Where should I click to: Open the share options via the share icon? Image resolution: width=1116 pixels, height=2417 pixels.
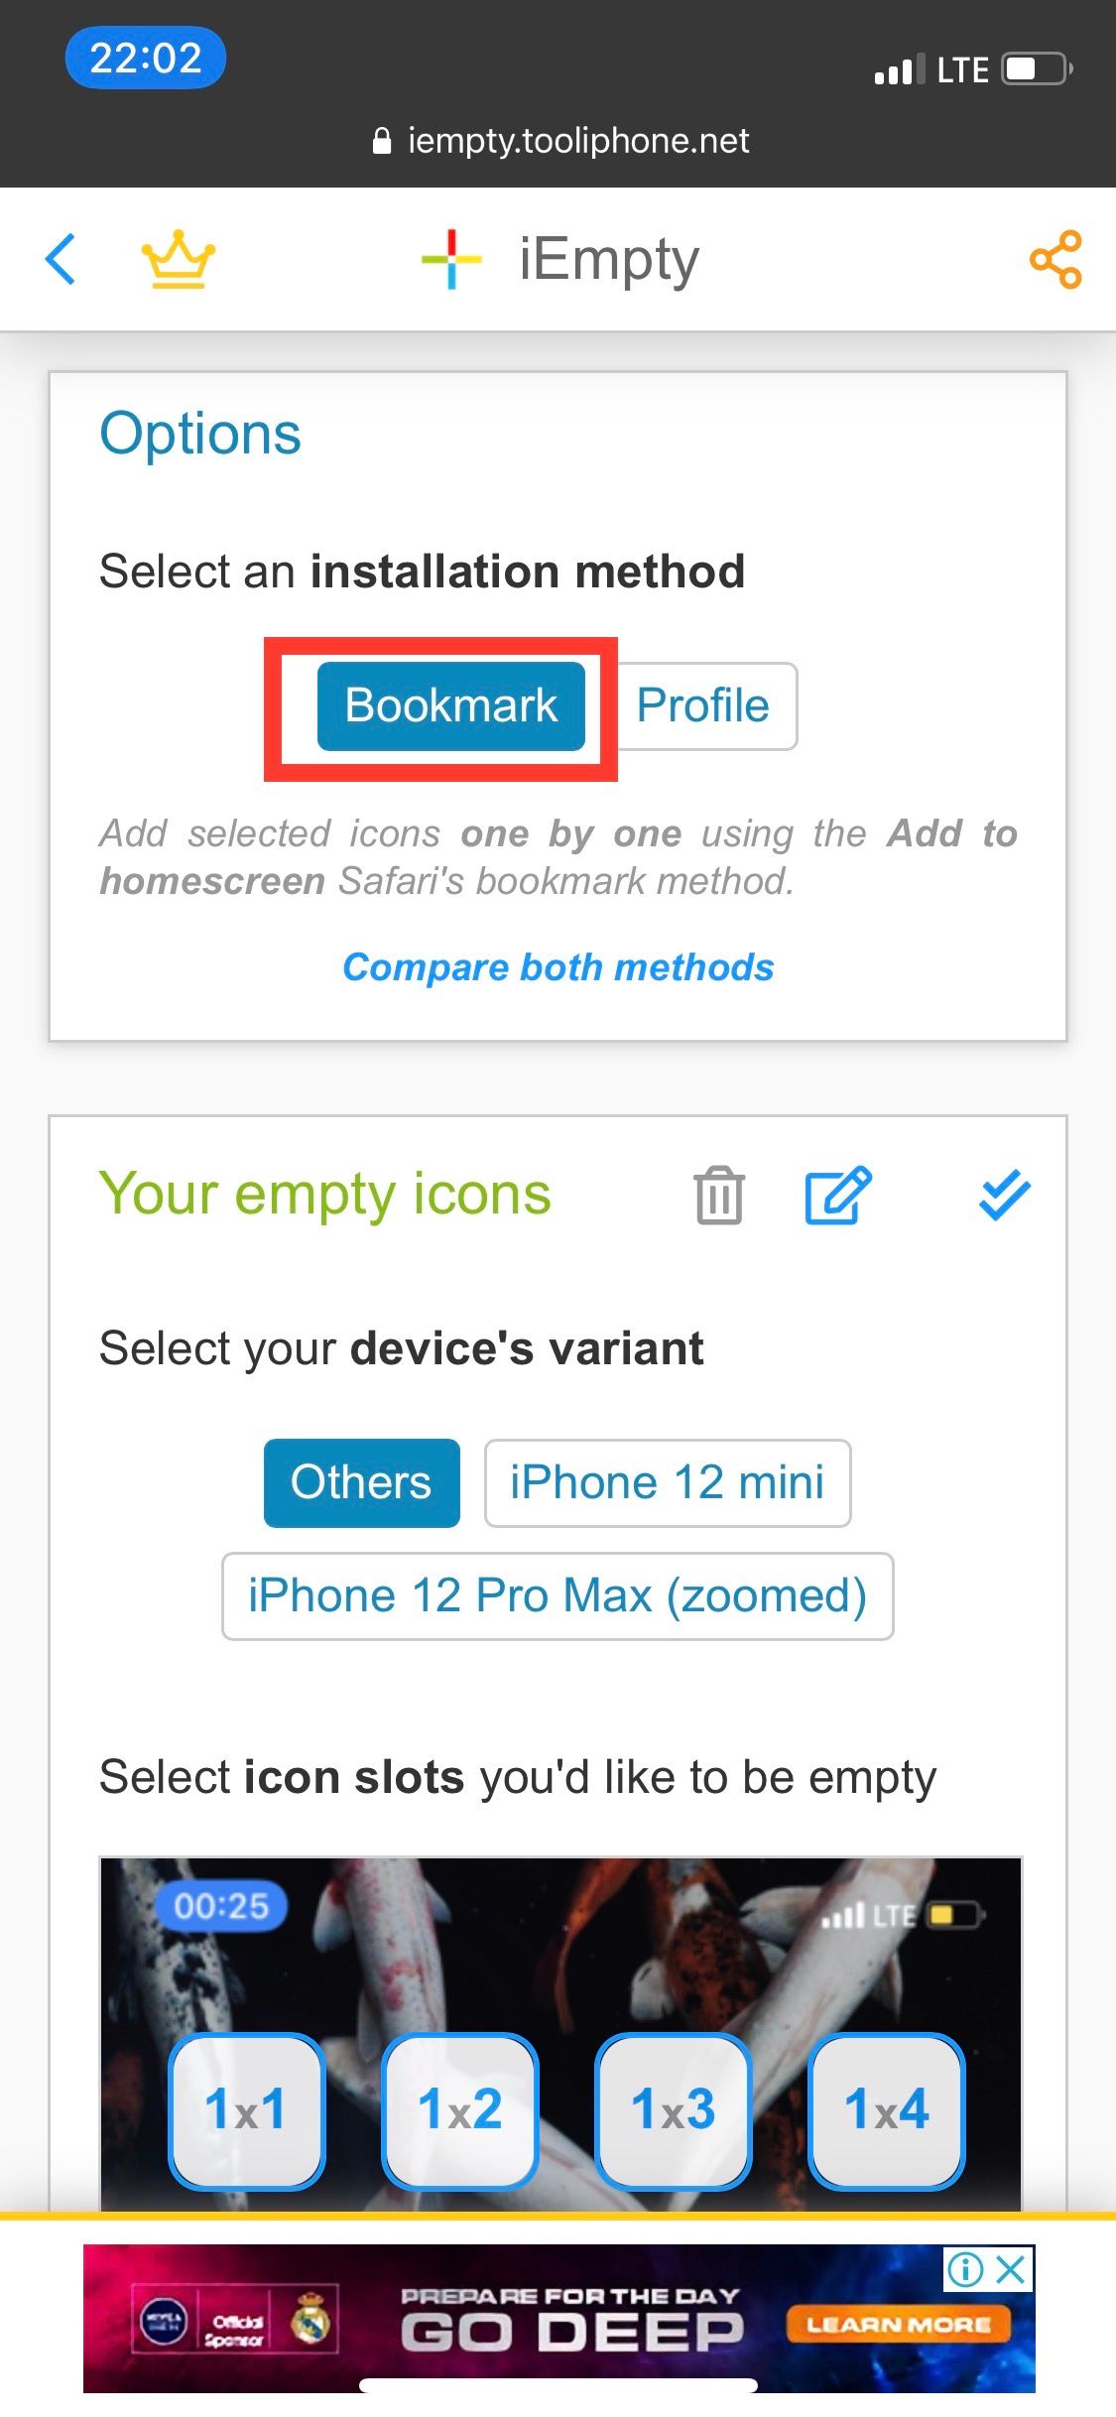click(x=1054, y=260)
